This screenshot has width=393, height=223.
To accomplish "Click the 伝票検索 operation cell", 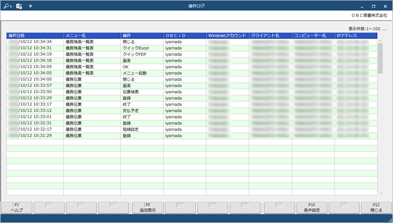I will click(x=142, y=92).
